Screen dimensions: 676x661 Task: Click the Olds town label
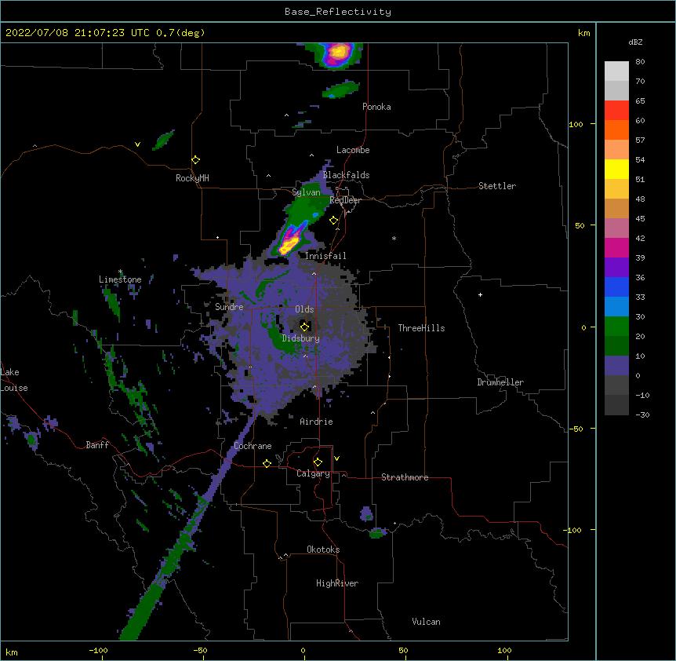[304, 309]
